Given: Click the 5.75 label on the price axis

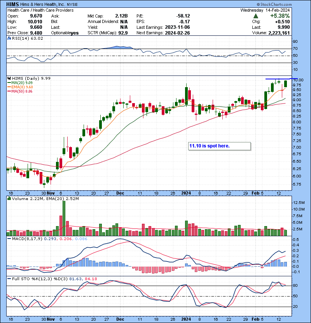Looking at the screenshot, I should point(297,184).
